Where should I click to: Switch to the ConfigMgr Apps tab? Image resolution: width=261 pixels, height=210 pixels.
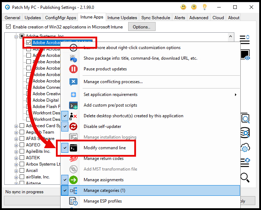pyautogui.click(x=61, y=18)
